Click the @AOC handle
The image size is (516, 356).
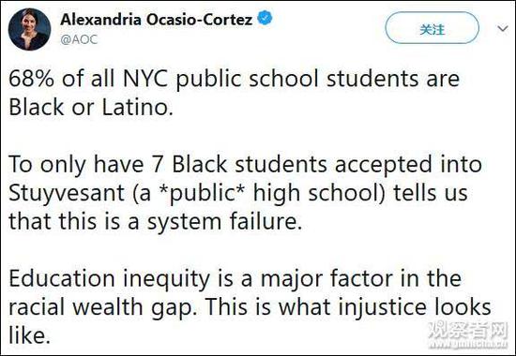coord(79,39)
